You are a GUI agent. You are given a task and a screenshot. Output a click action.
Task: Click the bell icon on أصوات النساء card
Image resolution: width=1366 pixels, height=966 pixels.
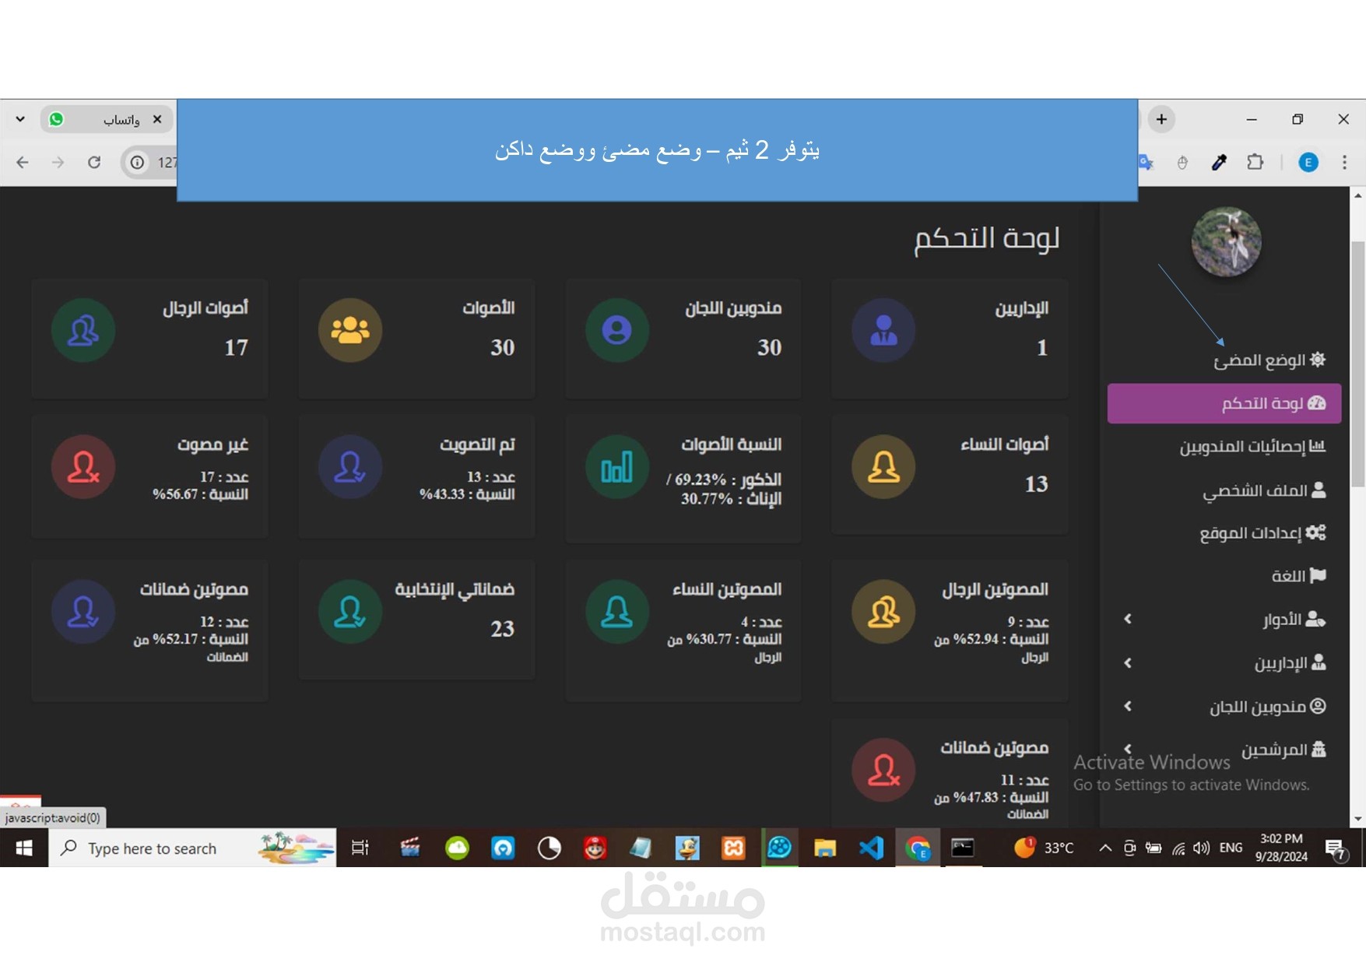pos(883,466)
